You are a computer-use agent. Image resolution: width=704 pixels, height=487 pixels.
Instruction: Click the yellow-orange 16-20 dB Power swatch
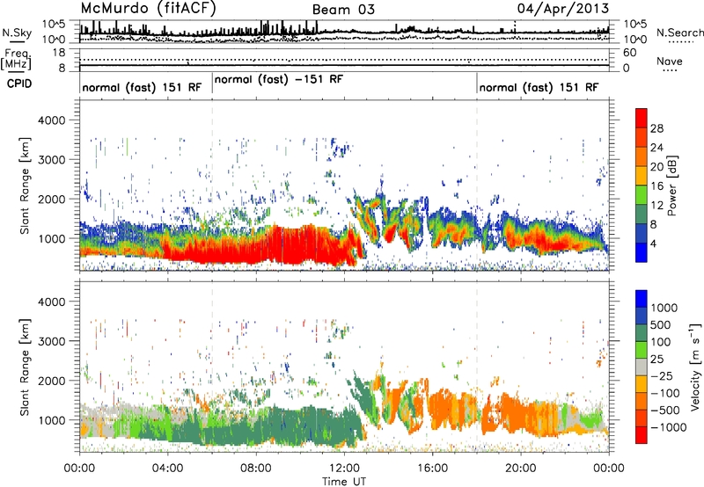point(642,175)
